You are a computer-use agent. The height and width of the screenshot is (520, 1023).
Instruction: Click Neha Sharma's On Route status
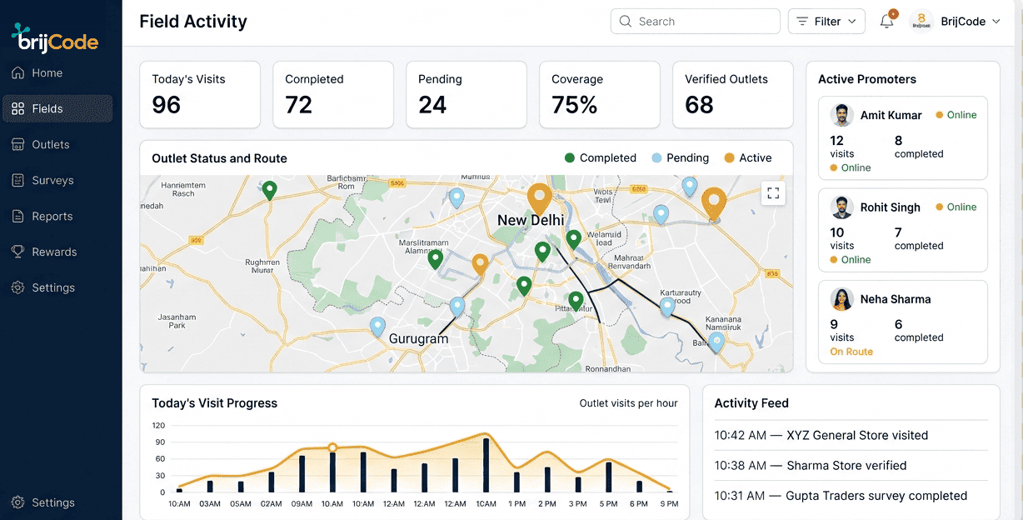851,352
